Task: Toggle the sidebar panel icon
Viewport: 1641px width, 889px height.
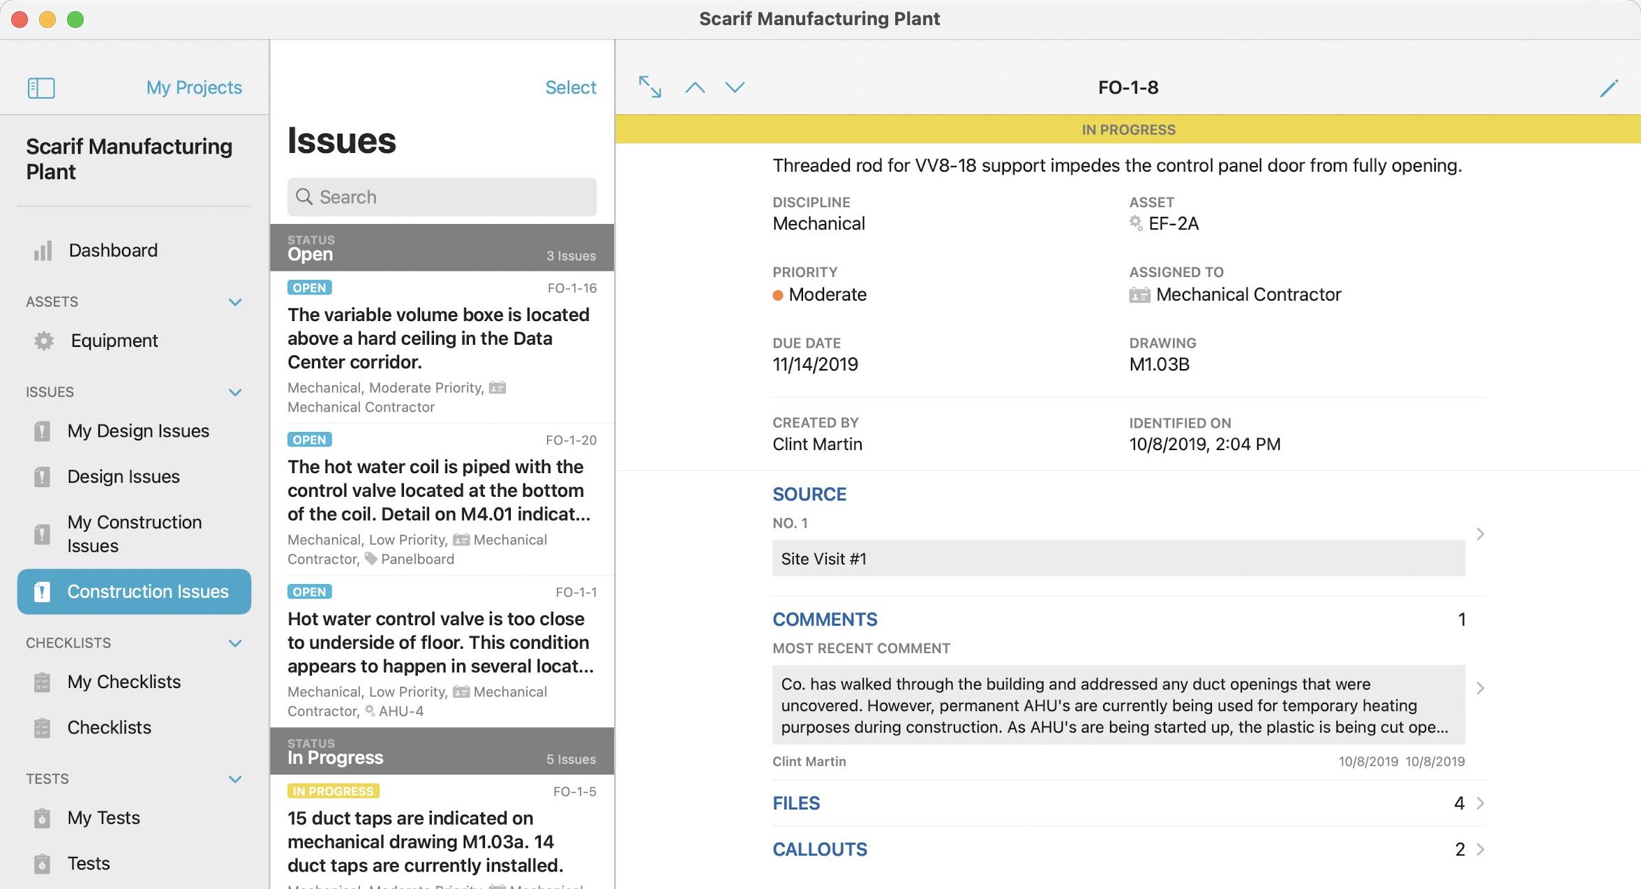Action: pyautogui.click(x=41, y=88)
